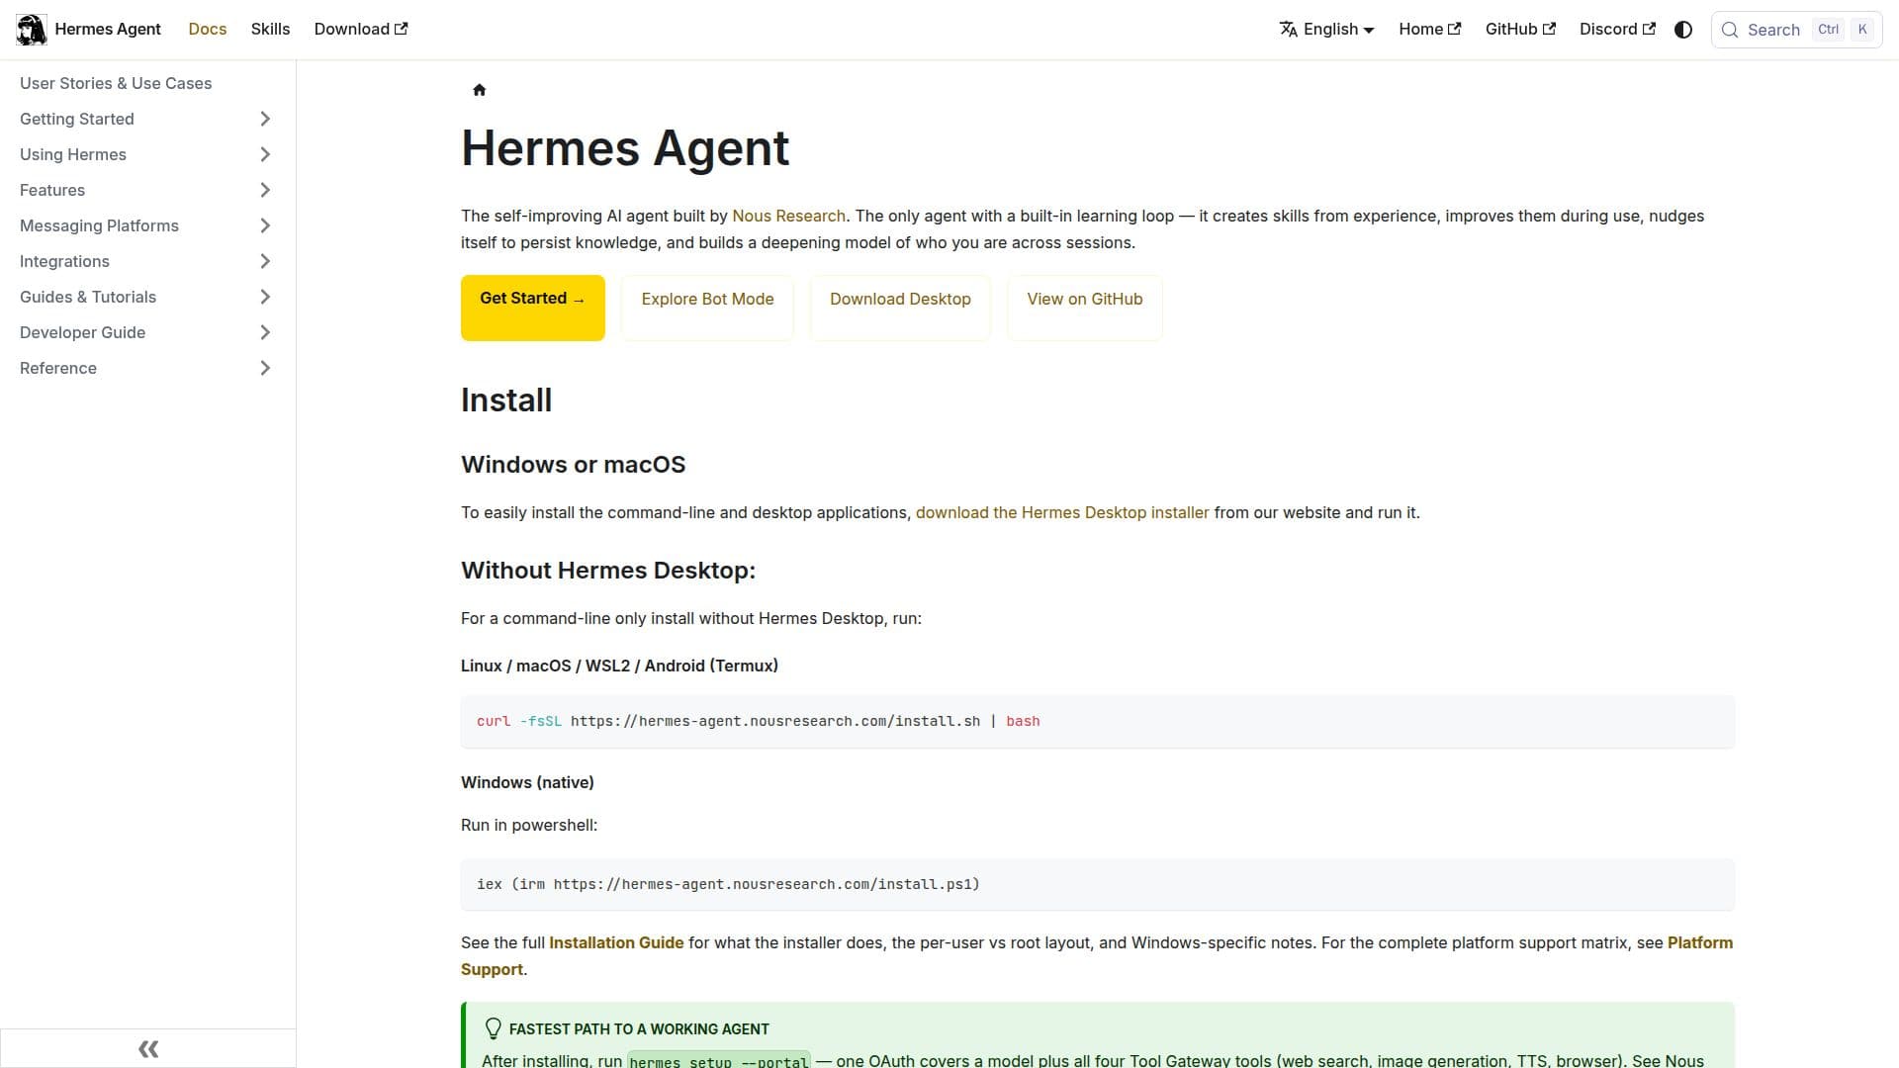
Task: Click the 'Without Hermes Desktop:' heading
Action: pos(608,571)
